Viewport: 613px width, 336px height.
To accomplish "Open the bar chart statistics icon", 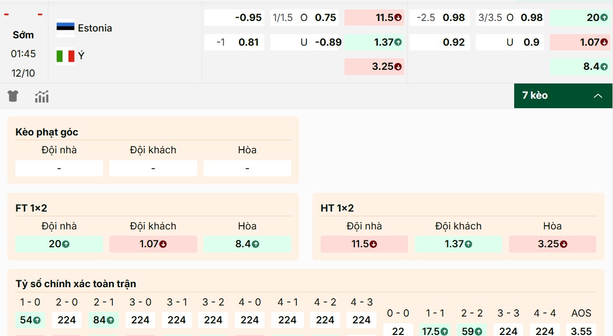I will pos(42,96).
